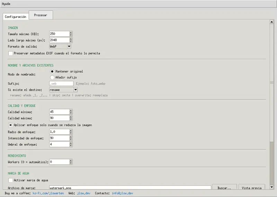
Task: Increase Radio de enfoque with up arrow
Action: (x=71, y=131)
